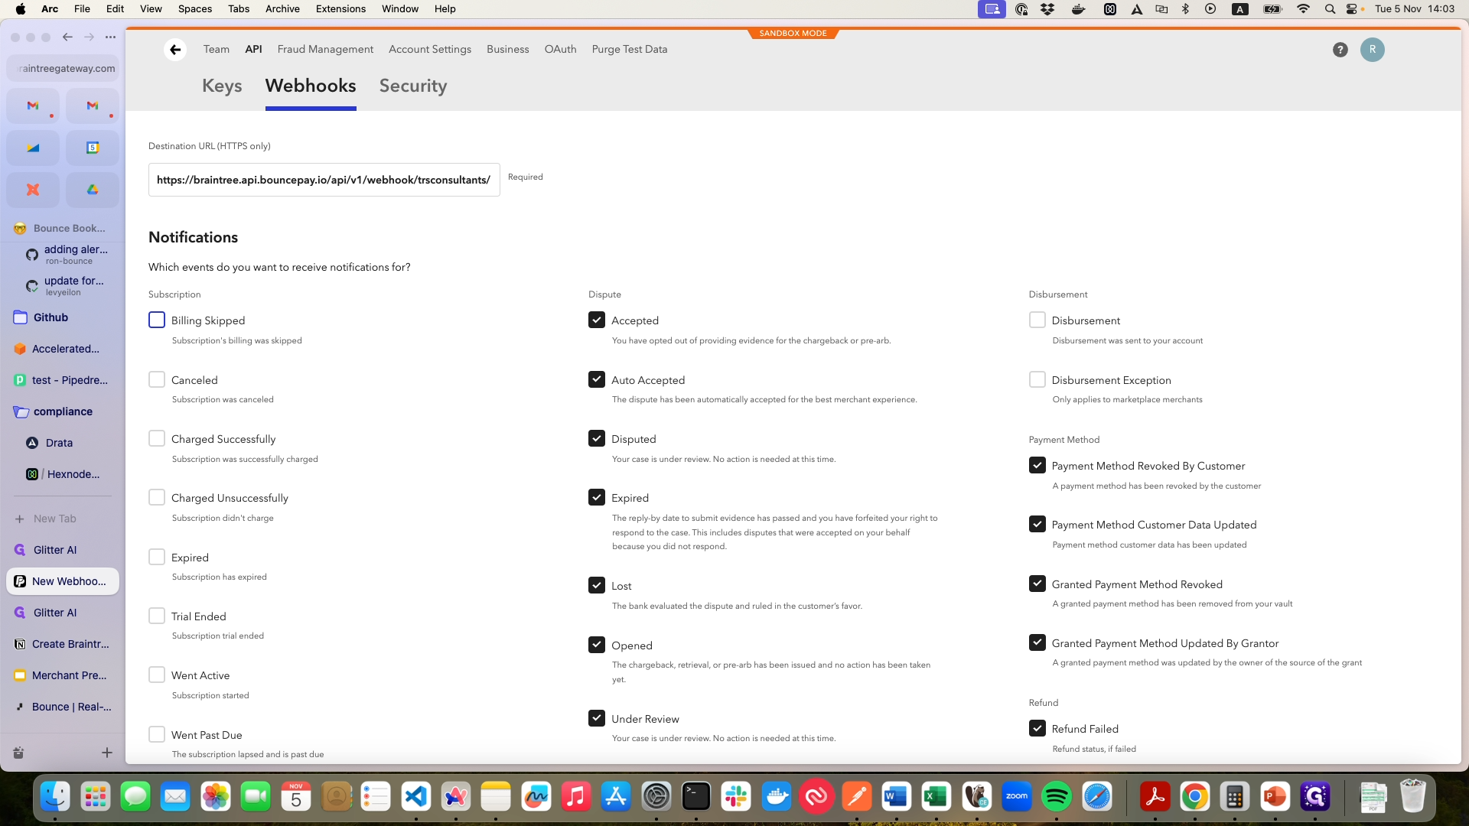Open the first pinned Gmail tab in Arc sidebar
The image size is (1469, 826).
(33, 106)
